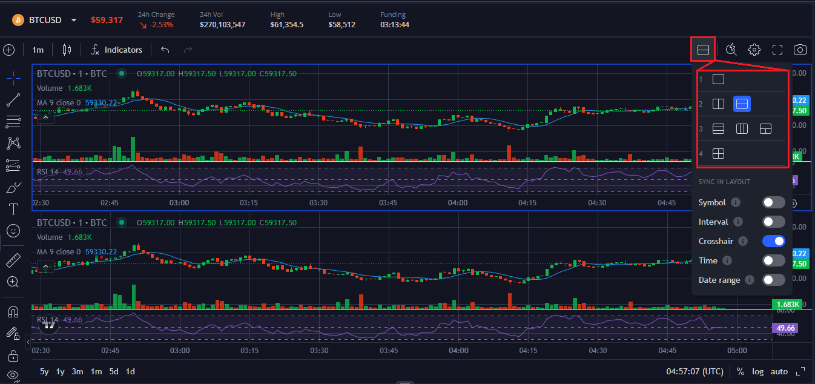Enter fullscreen chart mode

(777, 50)
